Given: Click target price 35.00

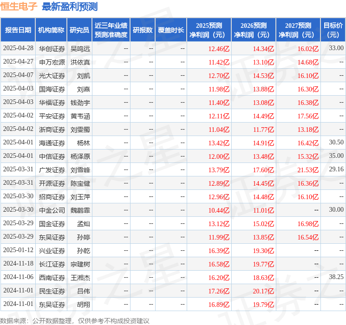Looking at the screenshot, I should pos(336,156).
